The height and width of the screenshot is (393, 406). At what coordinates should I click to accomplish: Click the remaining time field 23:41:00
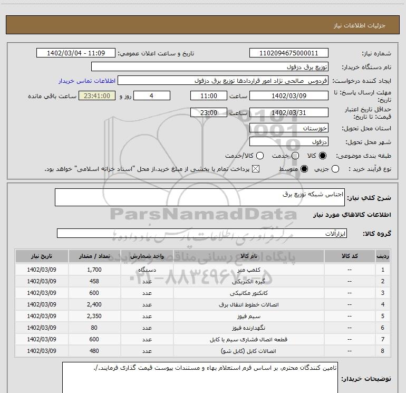pyautogui.click(x=97, y=95)
